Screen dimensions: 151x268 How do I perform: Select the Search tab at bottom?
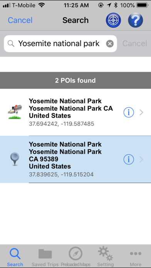pos(15,257)
